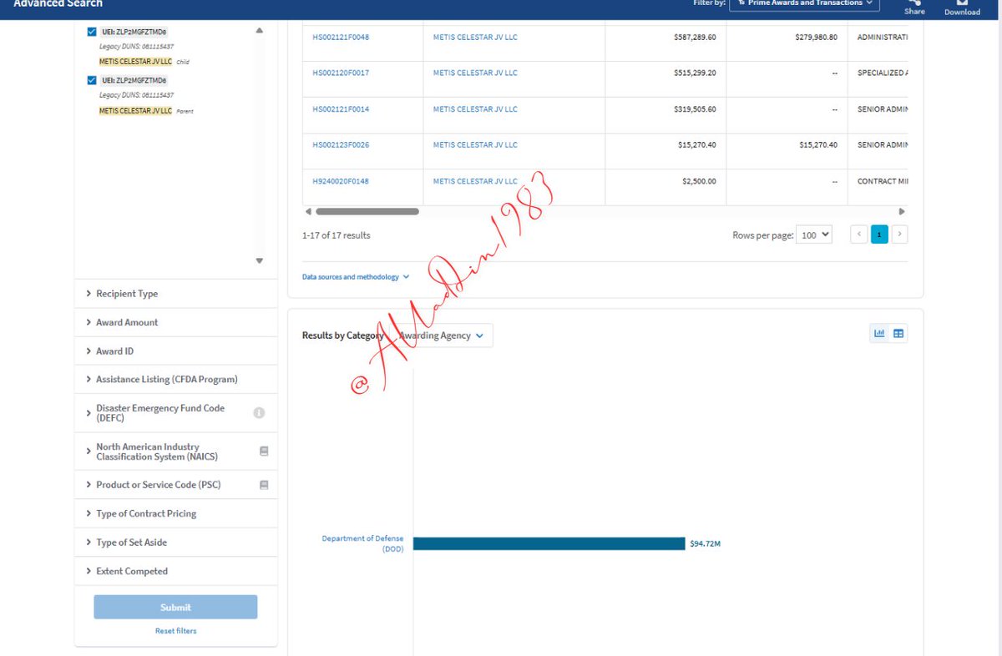The width and height of the screenshot is (1002, 656).
Task: Switch to table view of category results
Action: point(898,334)
